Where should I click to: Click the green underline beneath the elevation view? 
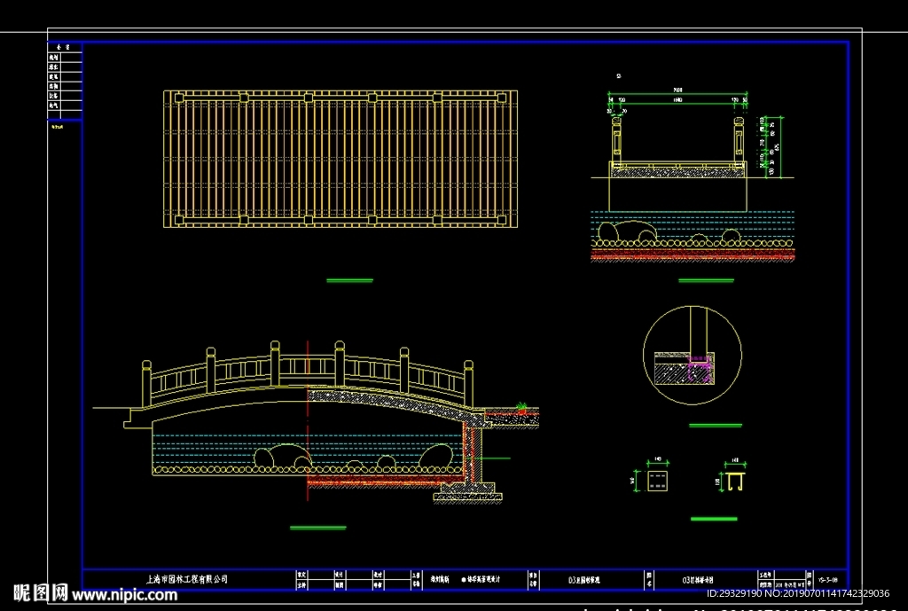coord(317,528)
